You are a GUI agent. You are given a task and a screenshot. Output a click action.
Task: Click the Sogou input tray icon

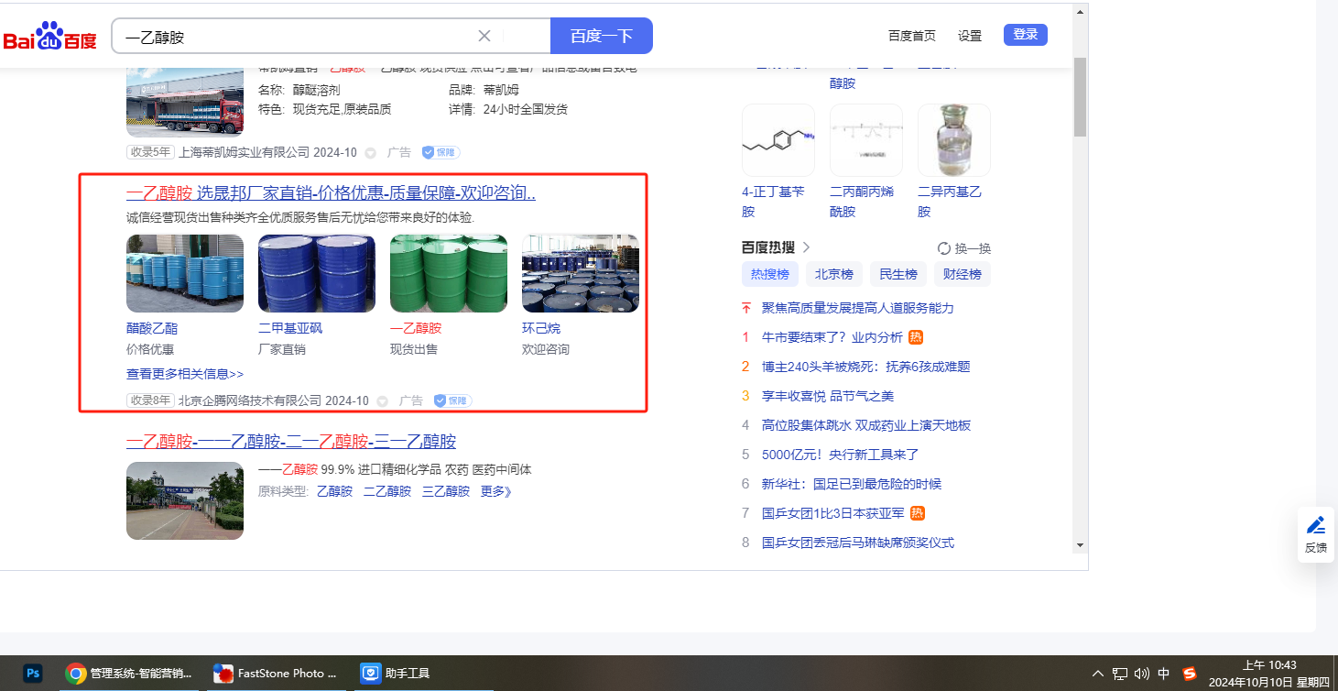click(x=1190, y=674)
